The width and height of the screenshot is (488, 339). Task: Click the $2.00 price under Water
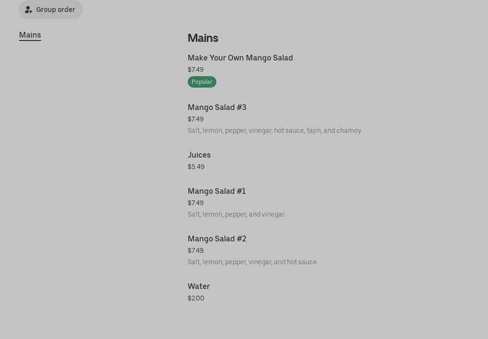[196, 298]
